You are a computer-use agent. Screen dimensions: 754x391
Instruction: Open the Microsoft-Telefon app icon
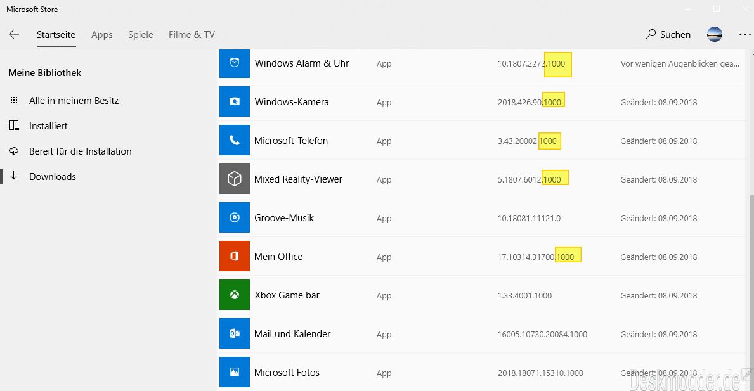[x=234, y=140]
